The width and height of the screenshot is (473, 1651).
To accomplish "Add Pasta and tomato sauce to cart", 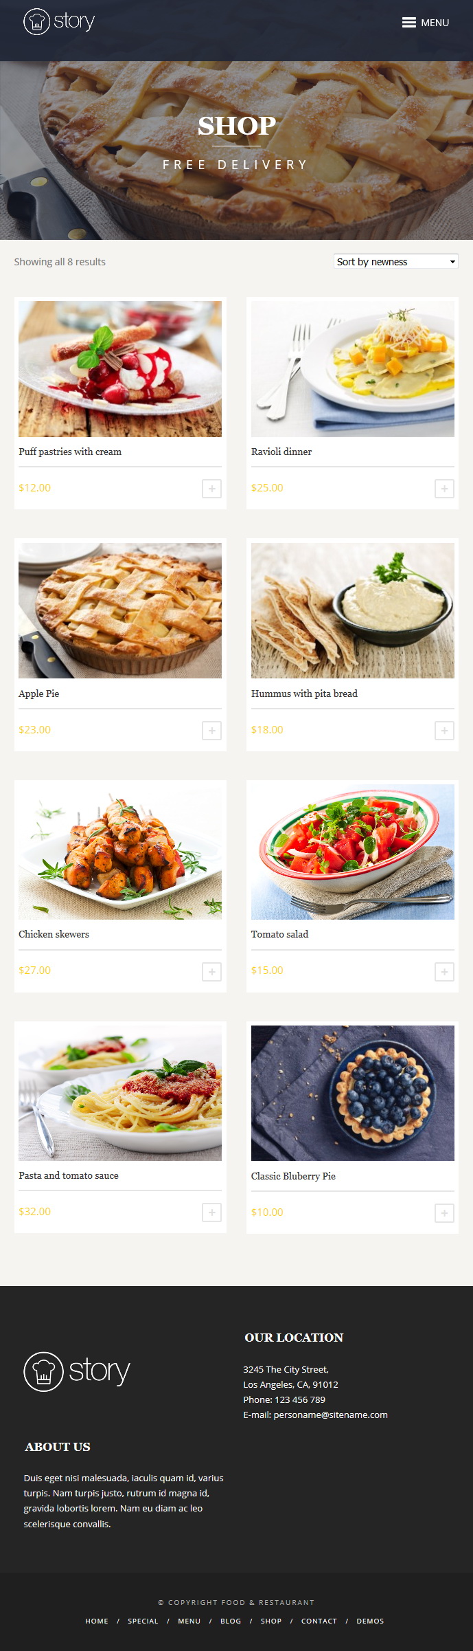I will coord(211,1212).
